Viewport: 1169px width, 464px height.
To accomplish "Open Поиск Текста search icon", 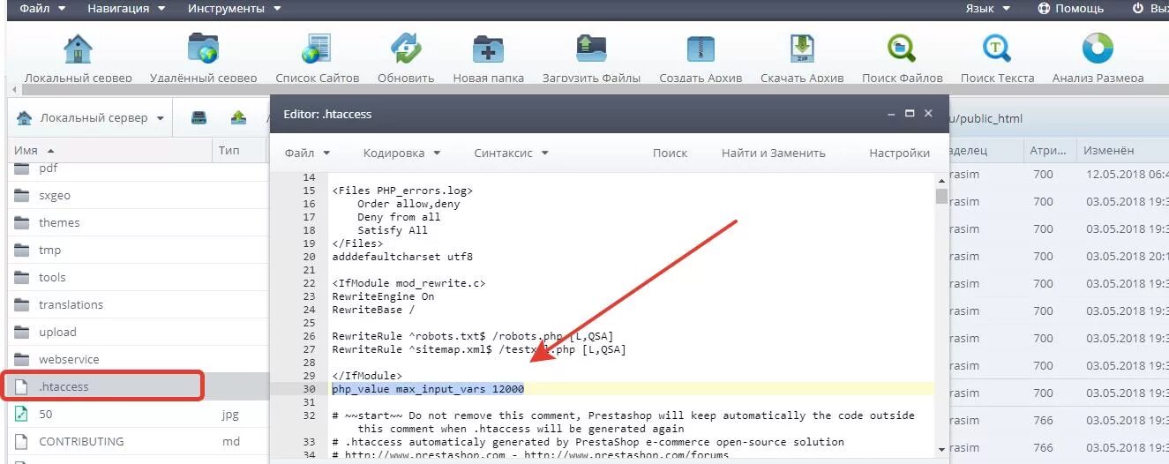I will 997,48.
